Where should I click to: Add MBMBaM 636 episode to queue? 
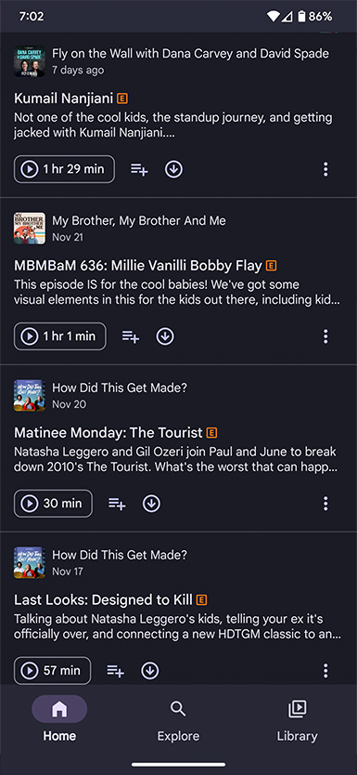(x=131, y=336)
